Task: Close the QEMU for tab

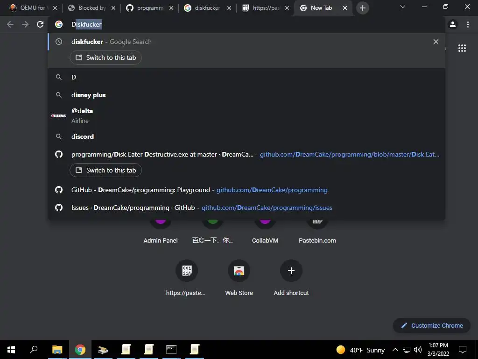Action: coord(55,8)
